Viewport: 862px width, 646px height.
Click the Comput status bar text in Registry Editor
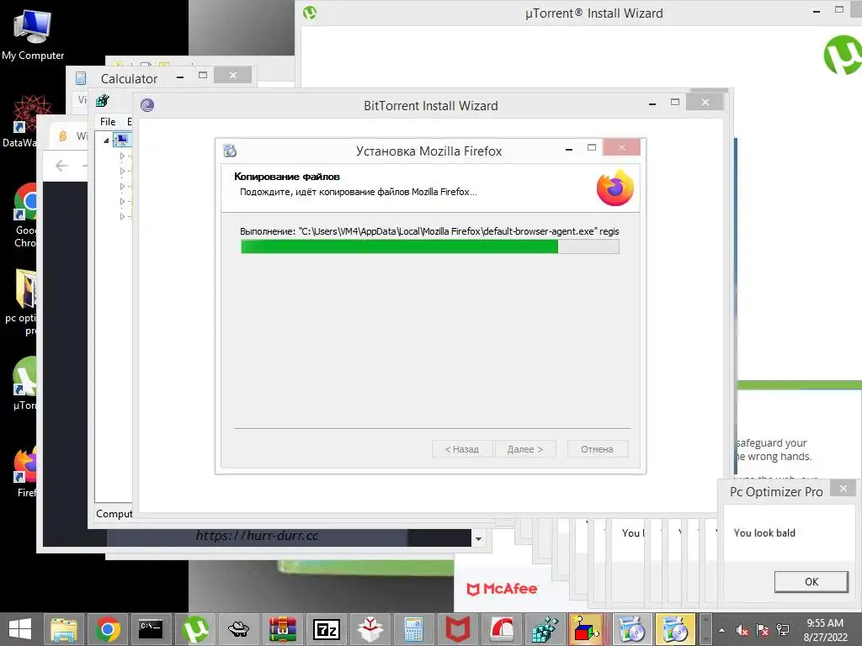pos(114,514)
